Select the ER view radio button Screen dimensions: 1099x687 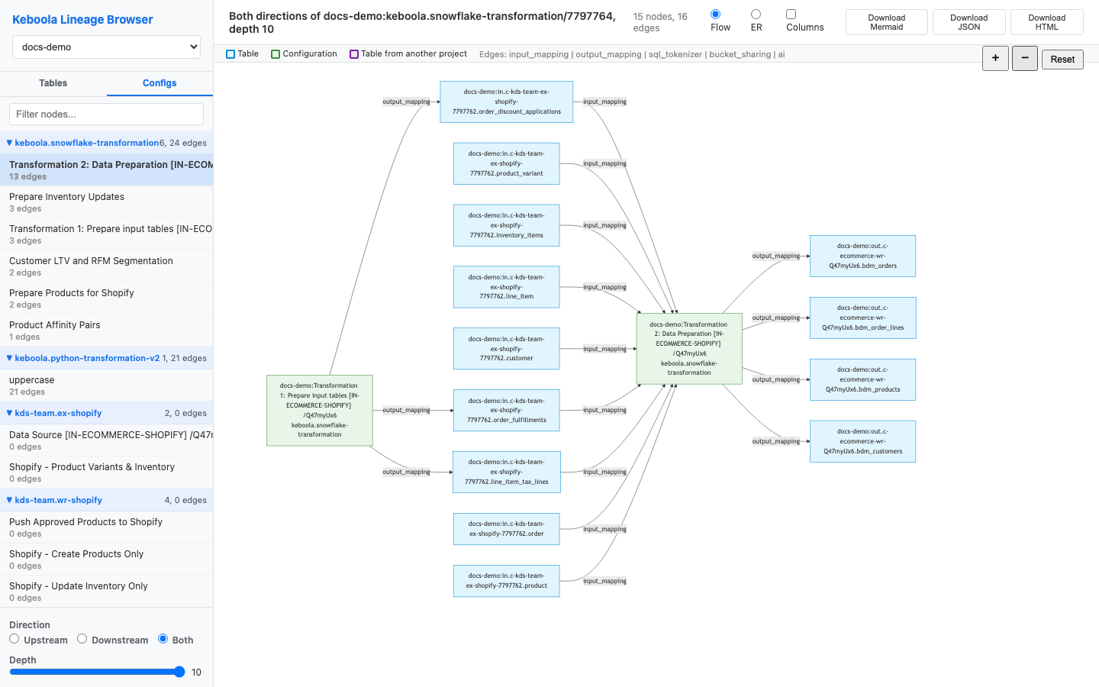(x=756, y=14)
